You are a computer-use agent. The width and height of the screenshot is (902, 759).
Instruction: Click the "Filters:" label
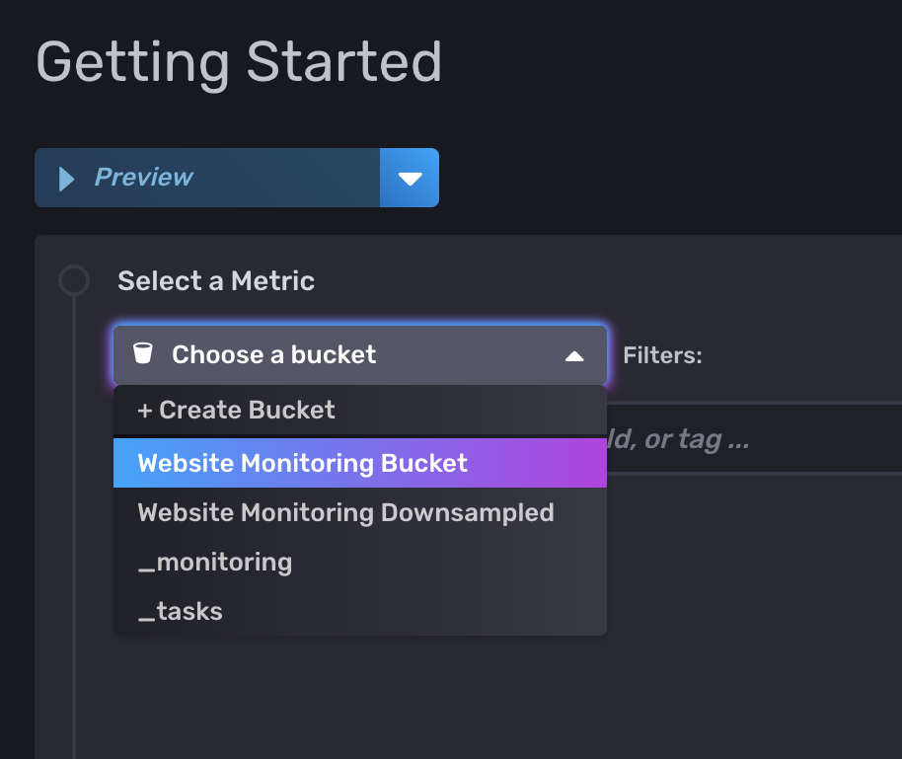[x=662, y=356]
